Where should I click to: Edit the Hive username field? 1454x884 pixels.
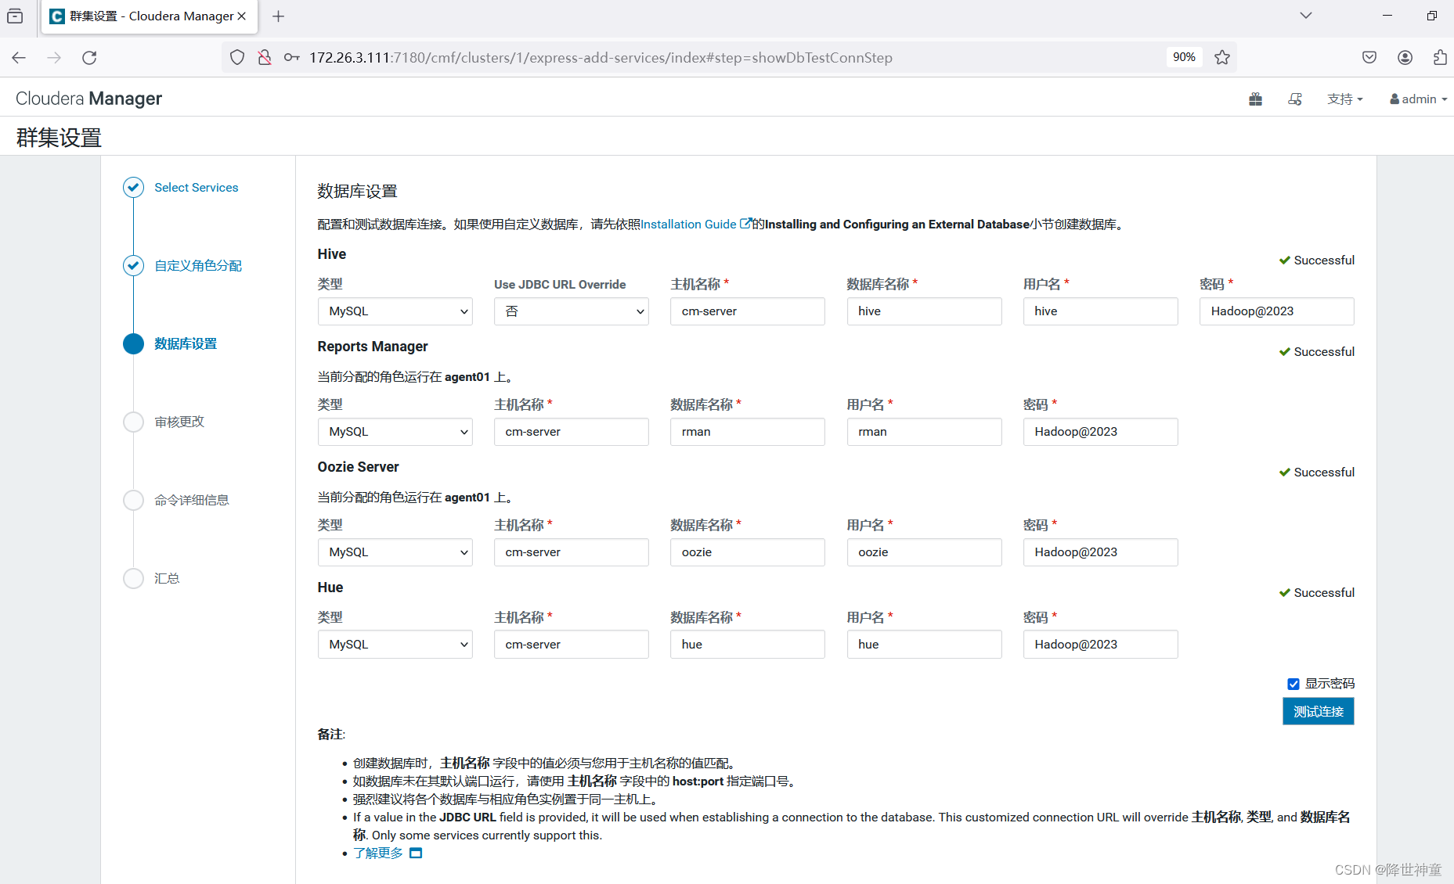click(1101, 311)
